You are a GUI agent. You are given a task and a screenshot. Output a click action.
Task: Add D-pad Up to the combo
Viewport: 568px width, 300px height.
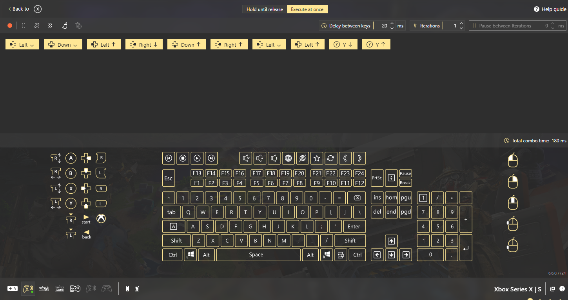click(86, 173)
